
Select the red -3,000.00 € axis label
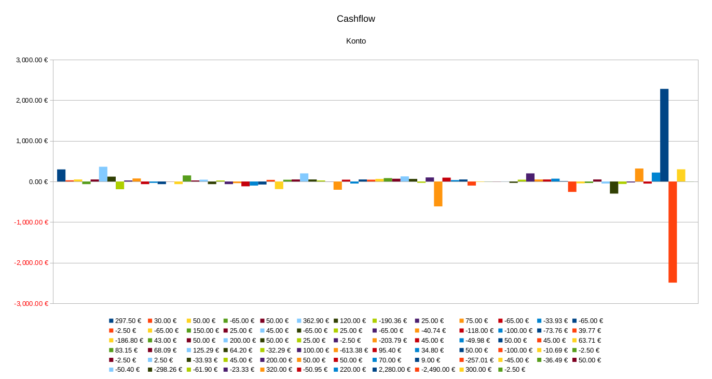coord(31,304)
